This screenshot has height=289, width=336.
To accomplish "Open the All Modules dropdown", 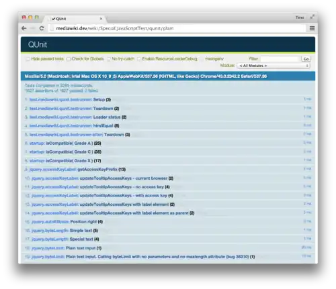I will [274, 66].
